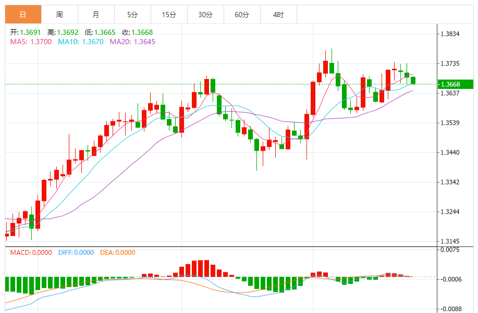Open the 5分 timeframe tab
Screen dimensions: 478x313
(132, 14)
